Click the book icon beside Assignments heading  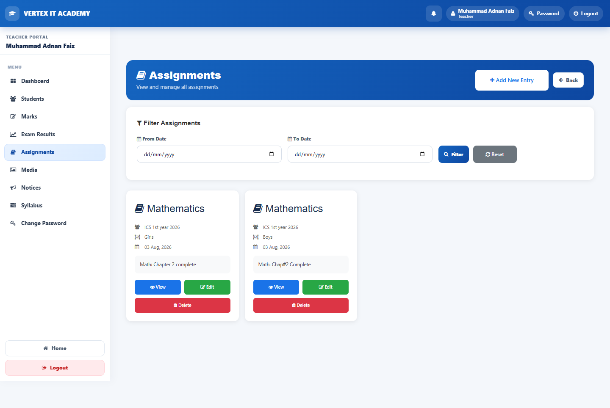pos(141,75)
